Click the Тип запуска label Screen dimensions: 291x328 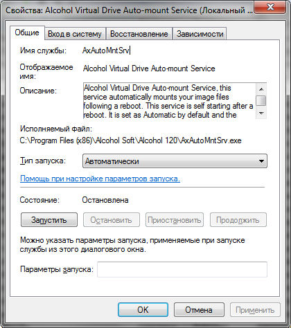pos(43,161)
